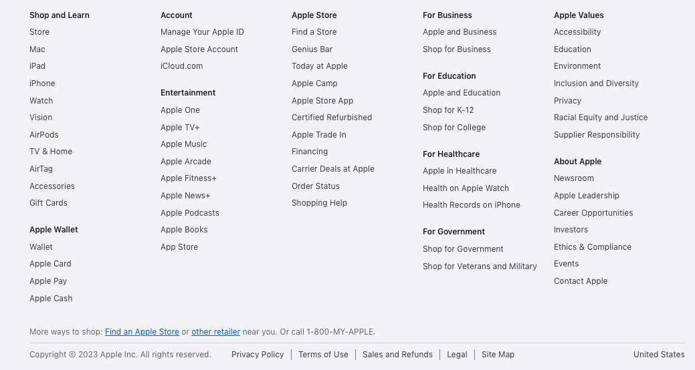Viewport: 695px width, 370px height.
Task: Select Manage Your Apple ID
Action: point(202,32)
